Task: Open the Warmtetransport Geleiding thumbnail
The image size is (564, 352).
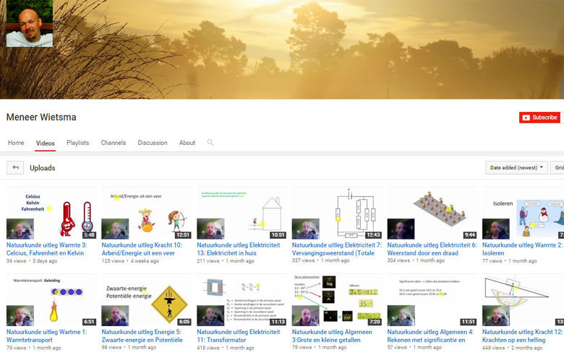Action: coord(51,300)
